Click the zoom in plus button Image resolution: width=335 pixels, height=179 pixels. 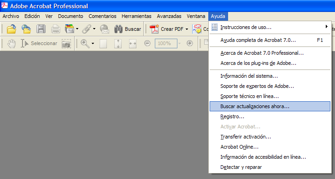point(189,43)
